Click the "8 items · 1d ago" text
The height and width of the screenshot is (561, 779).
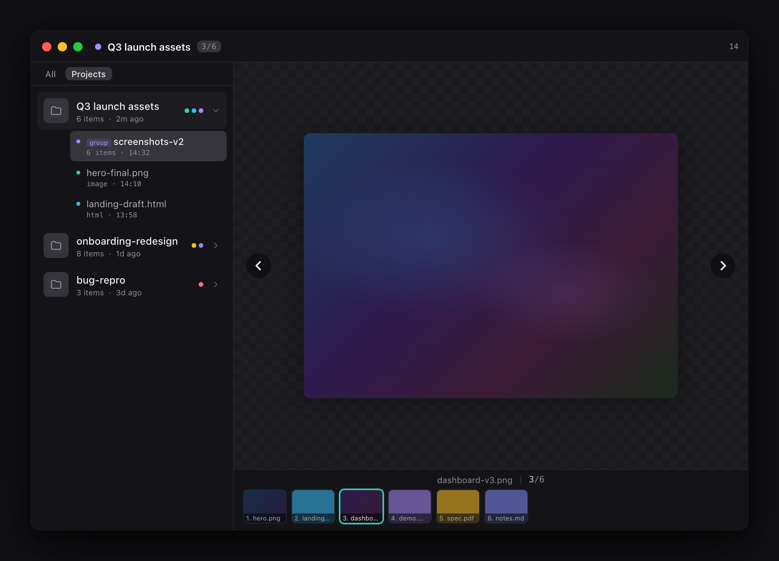(109, 254)
